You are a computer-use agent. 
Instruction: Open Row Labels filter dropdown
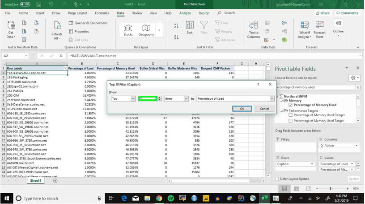pyautogui.click(x=65, y=68)
